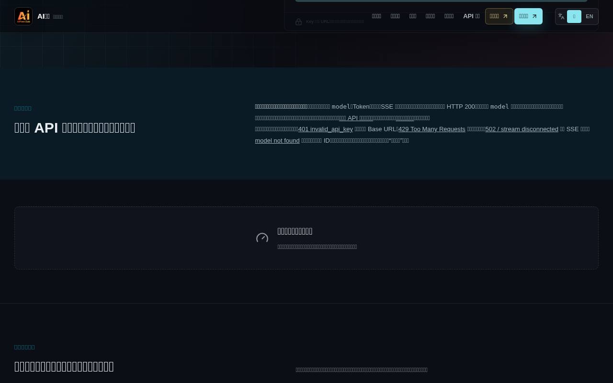
Task: Select the highlighted cyan language option beside EN
Action: point(574,16)
